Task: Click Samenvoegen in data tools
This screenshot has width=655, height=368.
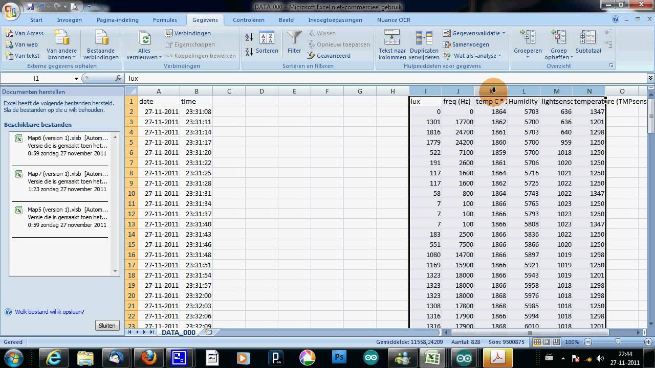Action: [466, 44]
